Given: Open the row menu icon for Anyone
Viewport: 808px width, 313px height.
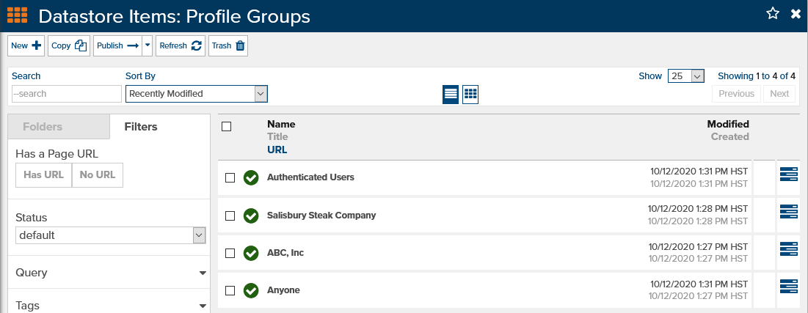Looking at the screenshot, I should click(788, 287).
